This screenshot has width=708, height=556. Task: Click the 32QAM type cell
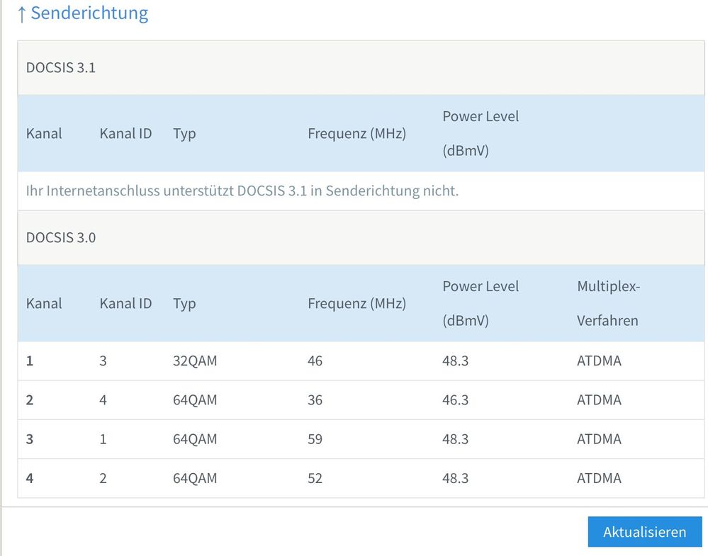(195, 361)
